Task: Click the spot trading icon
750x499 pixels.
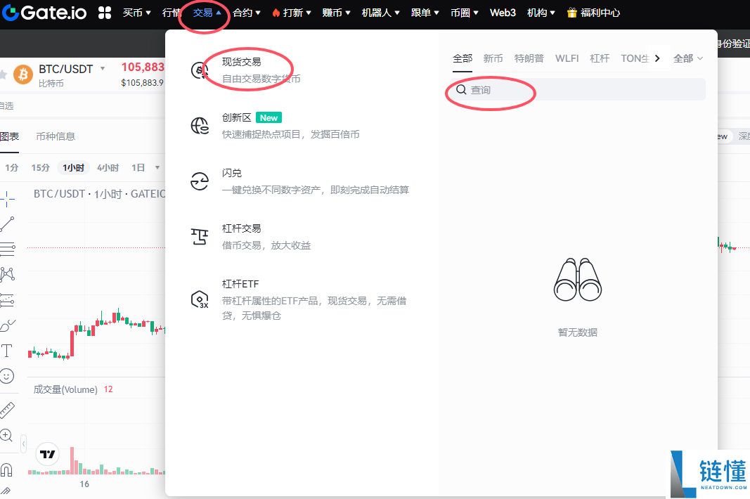Action: (x=200, y=70)
